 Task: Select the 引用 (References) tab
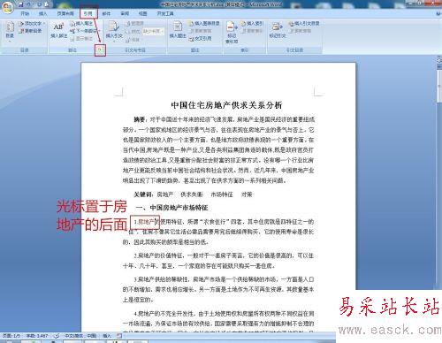88,13
